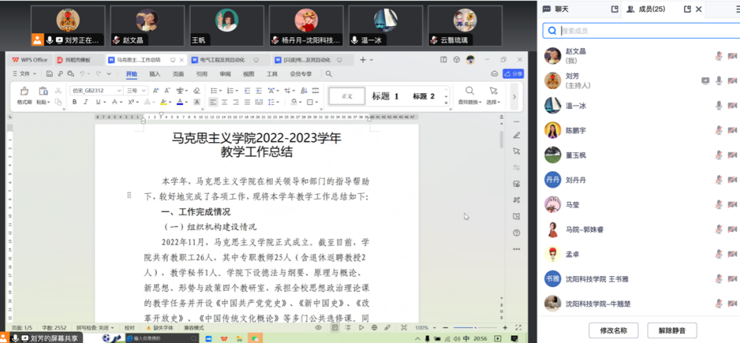Toggle microphone for host 刘芳
This screenshot has height=343, width=740.
719,81
